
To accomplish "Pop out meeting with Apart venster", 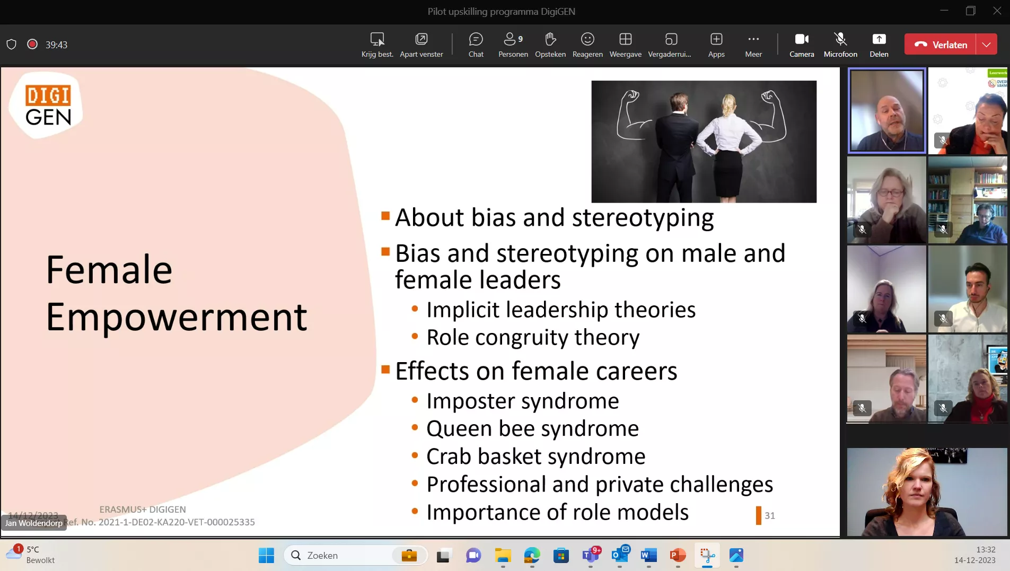I will (421, 45).
